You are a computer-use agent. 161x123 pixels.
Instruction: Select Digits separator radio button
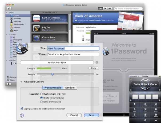click(41, 98)
